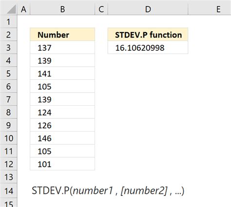Select cell containing 101
The width and height of the screenshot is (231, 207).
coord(62,164)
